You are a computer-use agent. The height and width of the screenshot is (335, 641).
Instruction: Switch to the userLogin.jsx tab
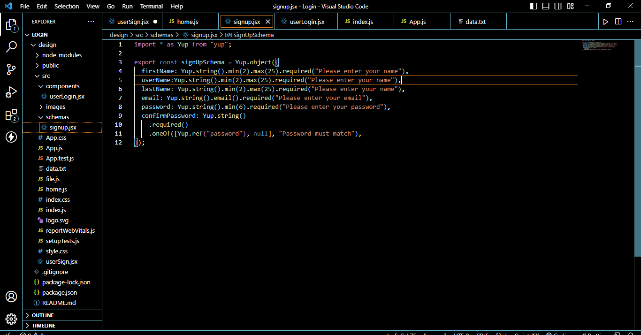307,22
